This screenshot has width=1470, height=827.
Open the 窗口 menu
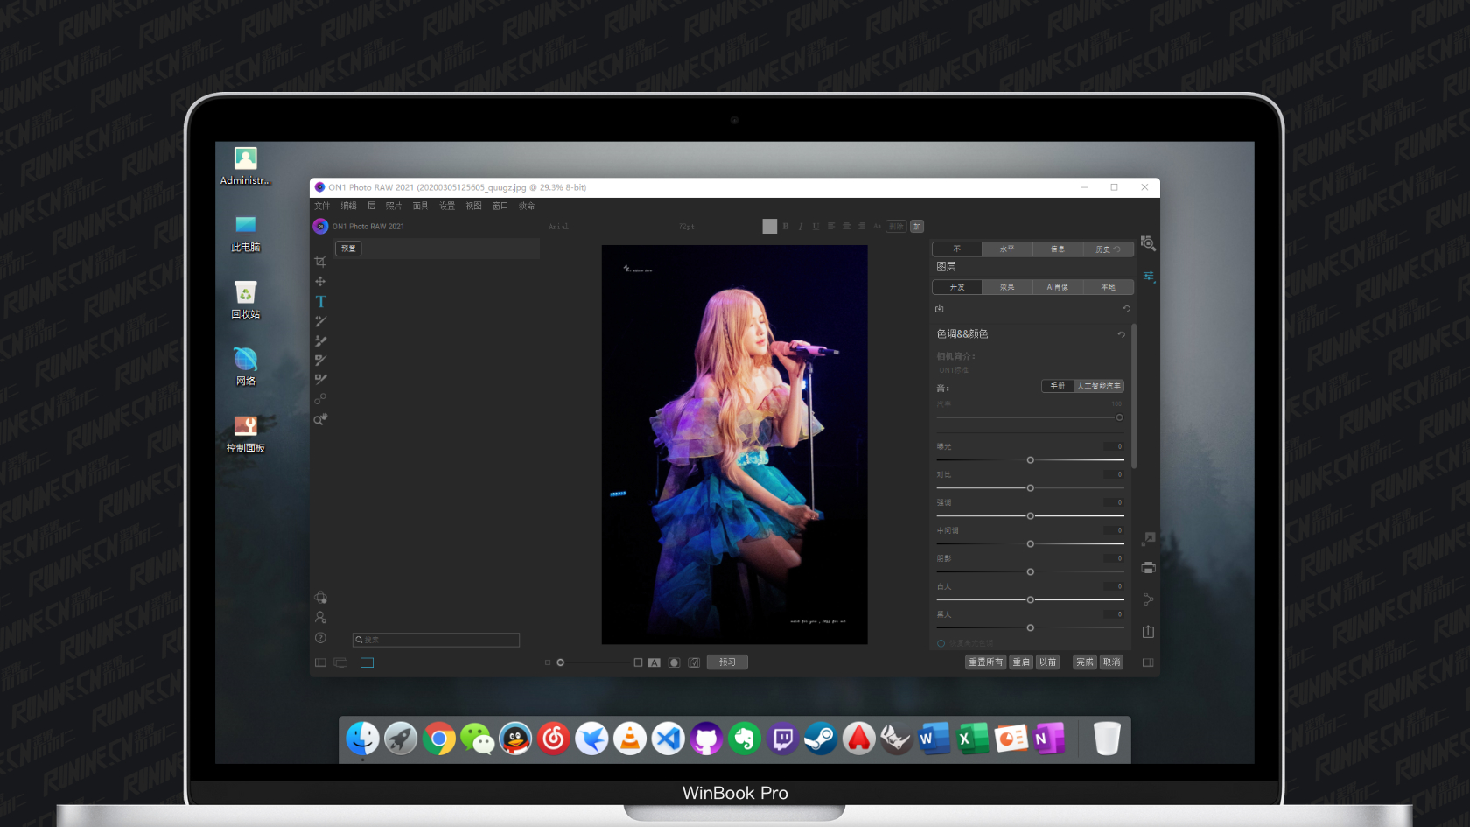pyautogui.click(x=500, y=206)
